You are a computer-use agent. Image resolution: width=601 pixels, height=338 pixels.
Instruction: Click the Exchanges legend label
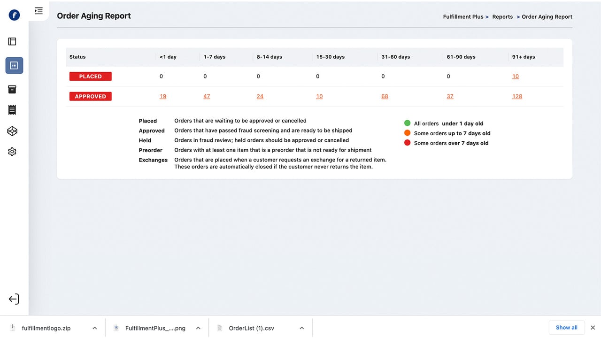[x=153, y=160]
